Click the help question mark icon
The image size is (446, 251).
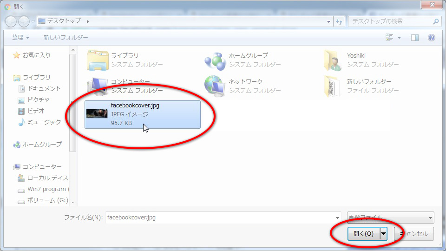431,38
